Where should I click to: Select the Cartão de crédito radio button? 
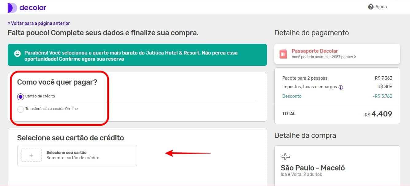click(x=21, y=97)
